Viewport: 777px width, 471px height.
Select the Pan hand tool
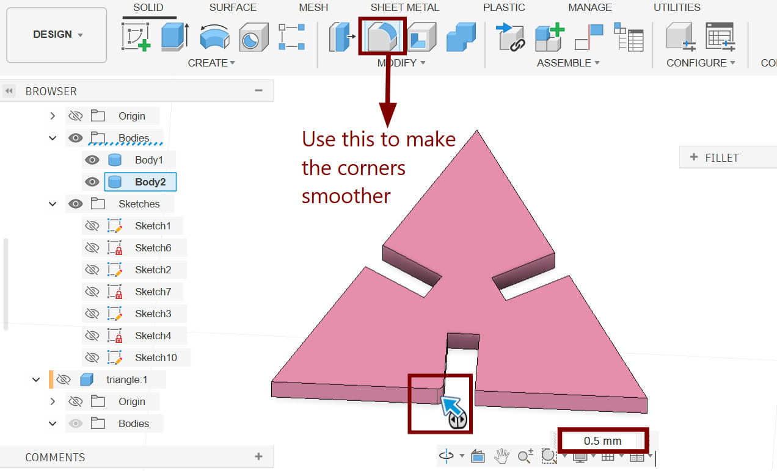point(502,456)
